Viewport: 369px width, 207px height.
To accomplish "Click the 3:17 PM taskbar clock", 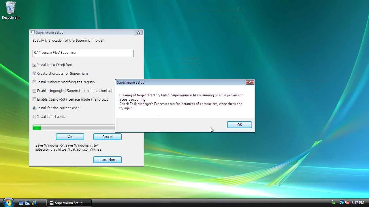I will tap(358, 203).
